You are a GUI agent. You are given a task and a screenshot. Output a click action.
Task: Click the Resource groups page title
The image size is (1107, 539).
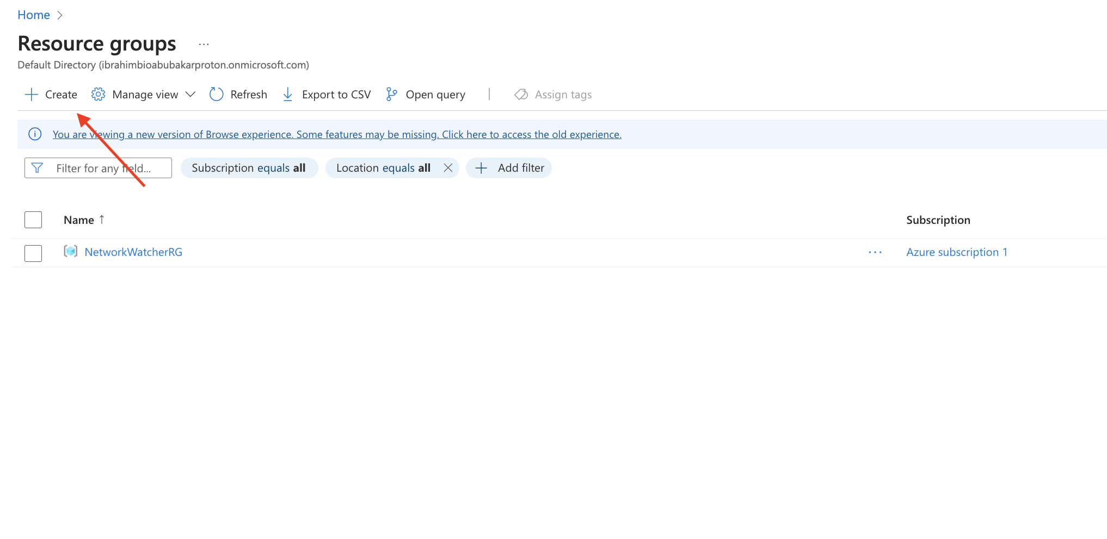click(x=97, y=43)
